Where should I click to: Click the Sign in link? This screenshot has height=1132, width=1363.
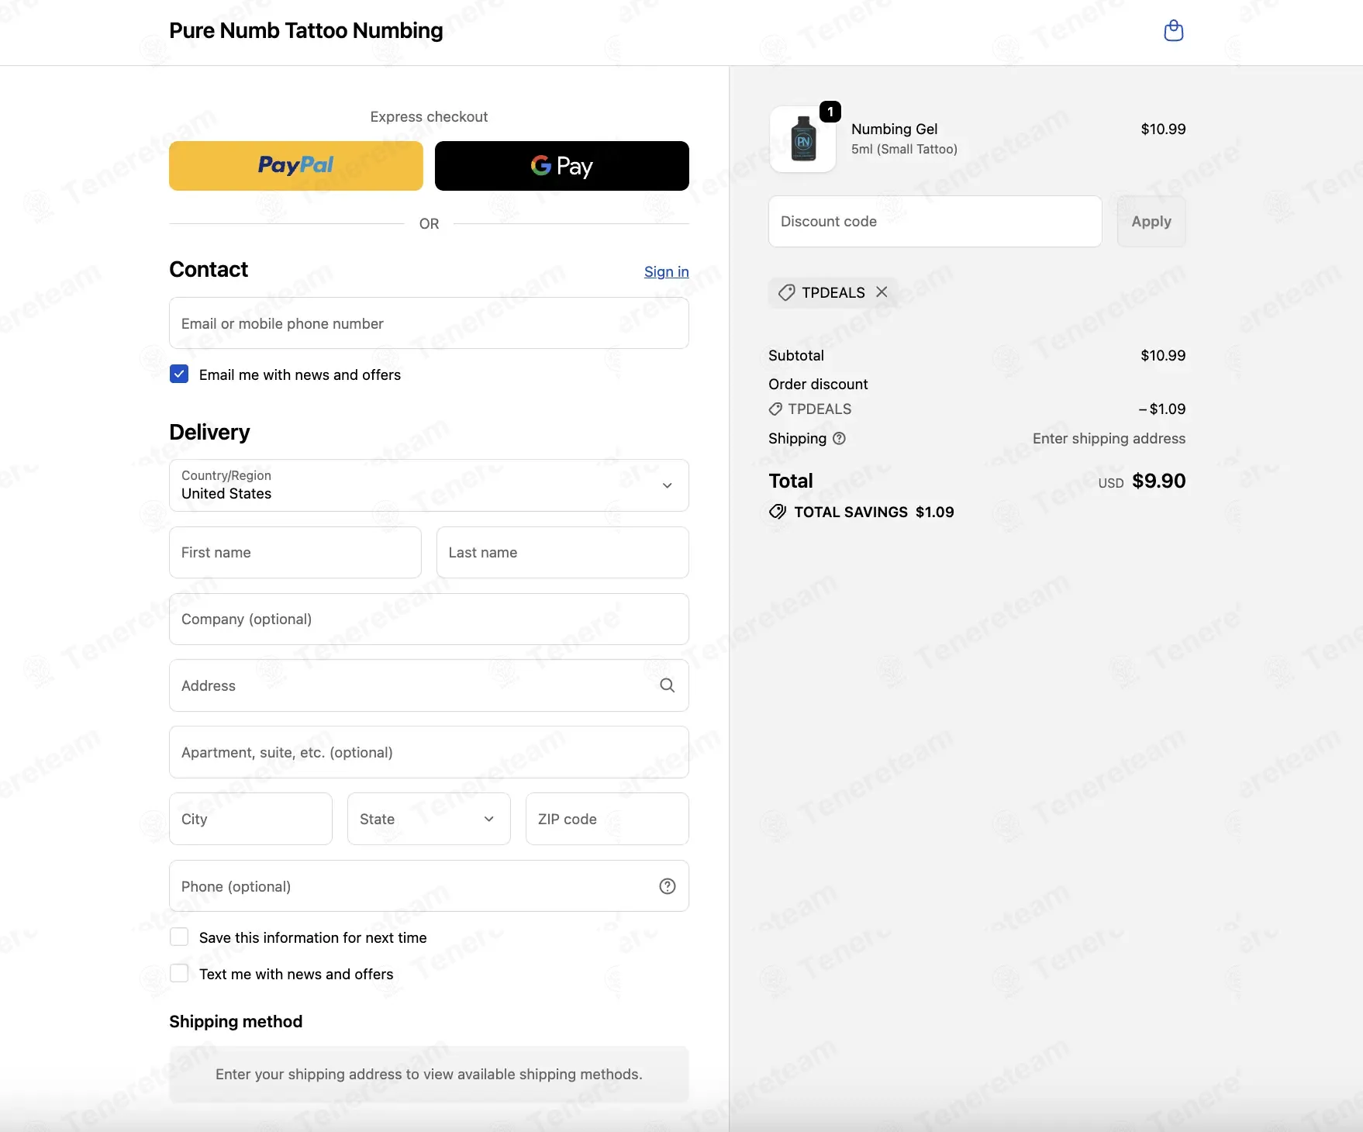coord(666,271)
